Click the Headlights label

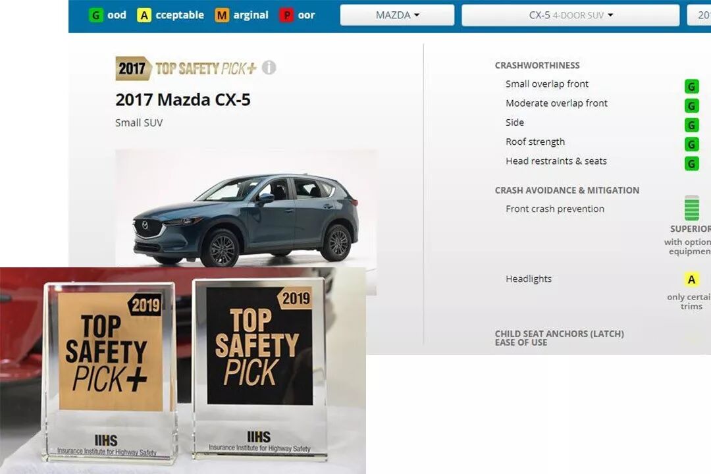(x=529, y=279)
